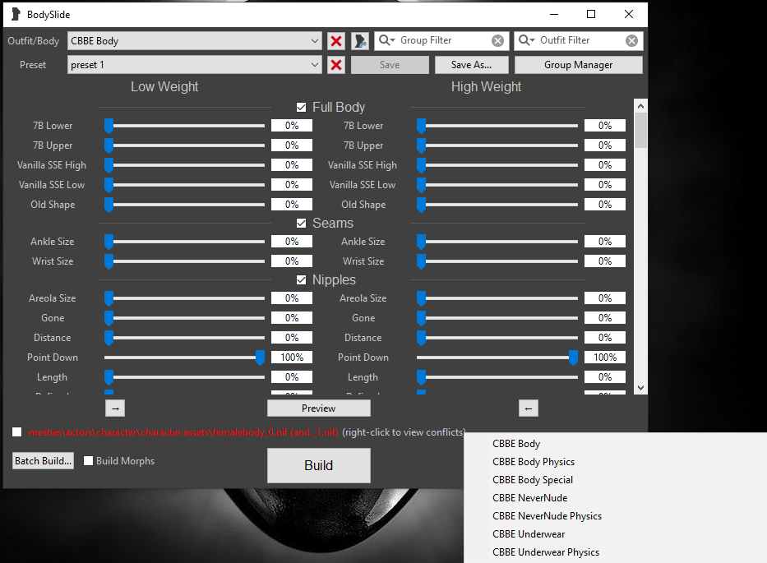The image size is (767, 563).
Task: Click the large Build button
Action: [318, 466]
